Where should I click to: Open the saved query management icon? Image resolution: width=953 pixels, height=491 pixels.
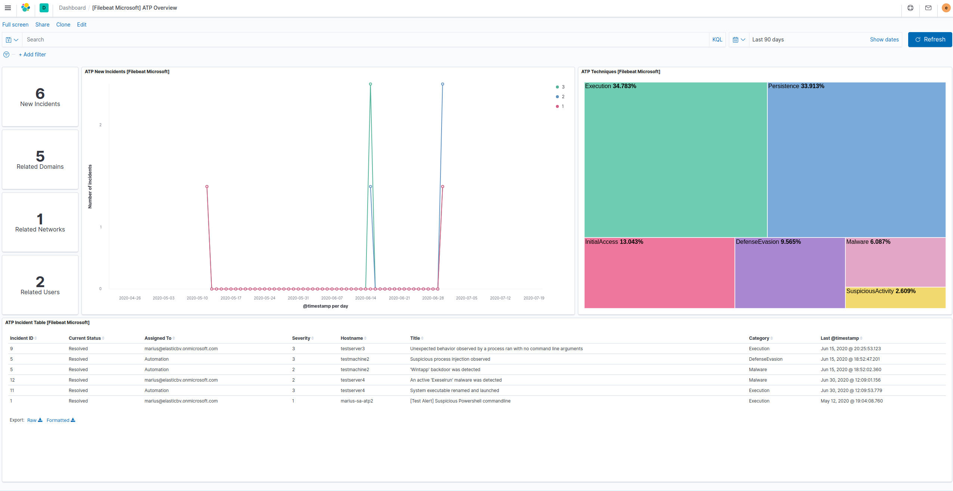click(x=9, y=39)
